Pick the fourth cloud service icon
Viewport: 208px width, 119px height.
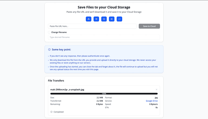112,19
